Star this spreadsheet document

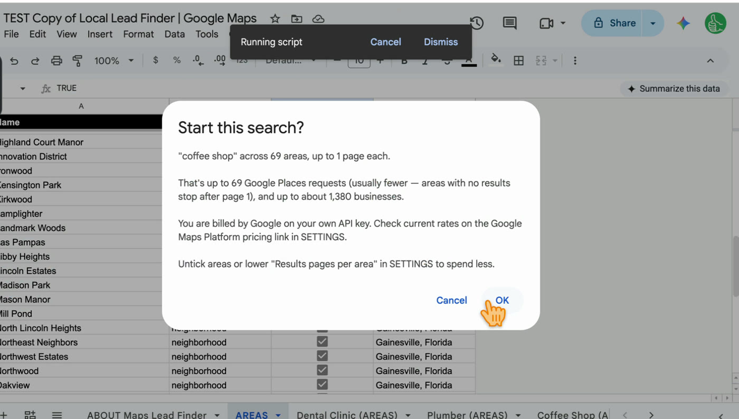275,19
